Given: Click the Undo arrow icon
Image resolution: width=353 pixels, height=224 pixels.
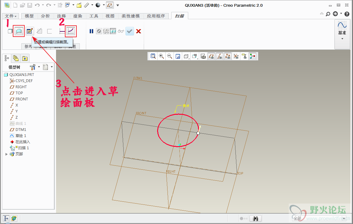Looking at the screenshot, I should click(x=37, y=5).
